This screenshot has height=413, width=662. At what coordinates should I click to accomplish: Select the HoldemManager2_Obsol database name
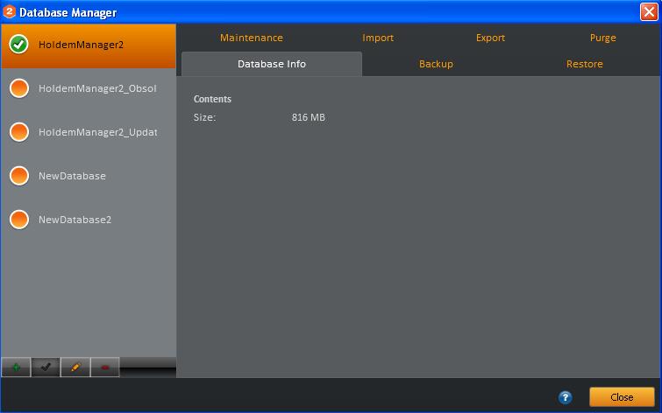(97, 88)
